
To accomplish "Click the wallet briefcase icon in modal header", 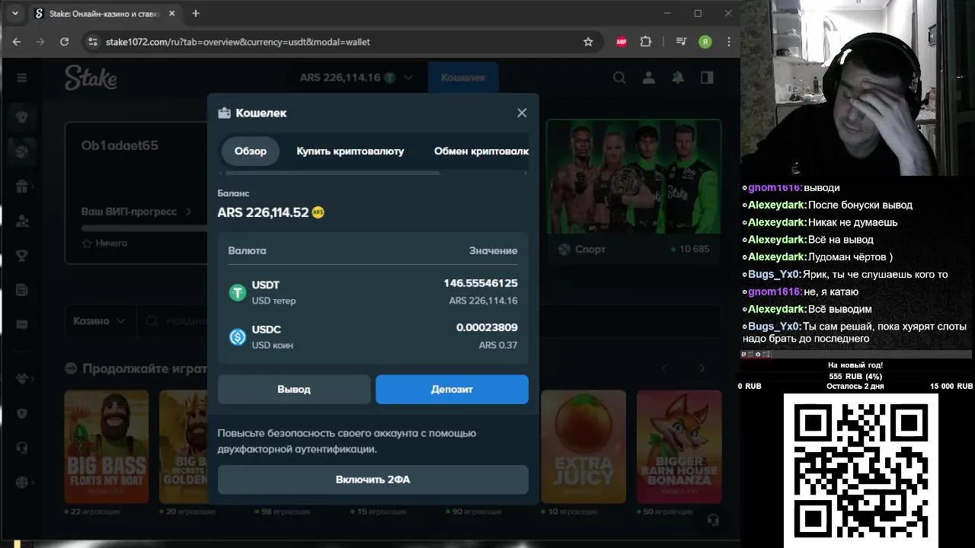I will click(224, 113).
